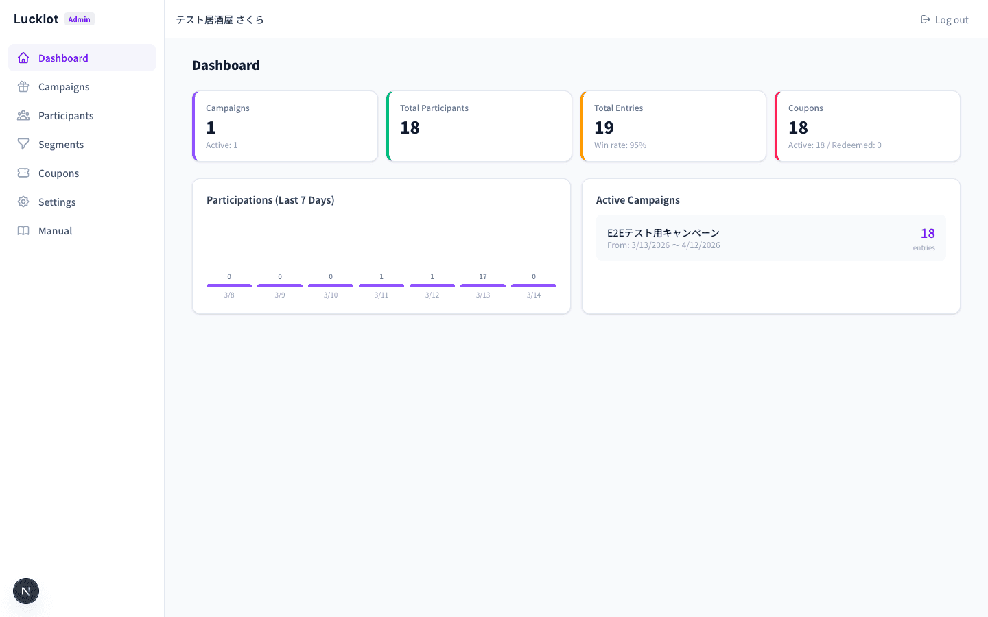This screenshot has height=617, width=988.
Task: Select the Dashboard home icon in sidebar
Action: tap(23, 58)
